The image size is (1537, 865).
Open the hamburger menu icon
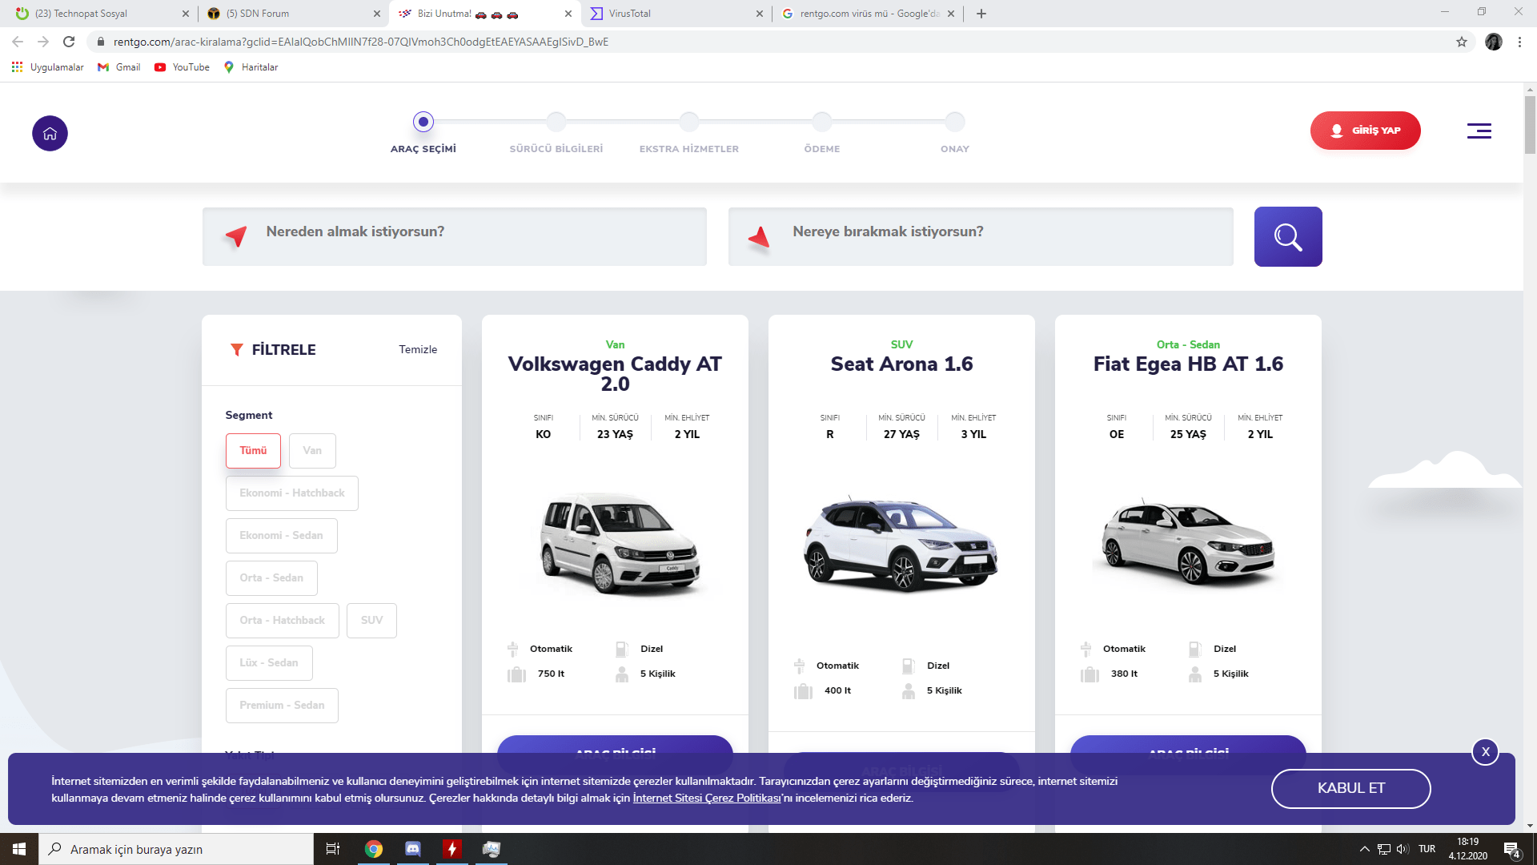coord(1479,131)
